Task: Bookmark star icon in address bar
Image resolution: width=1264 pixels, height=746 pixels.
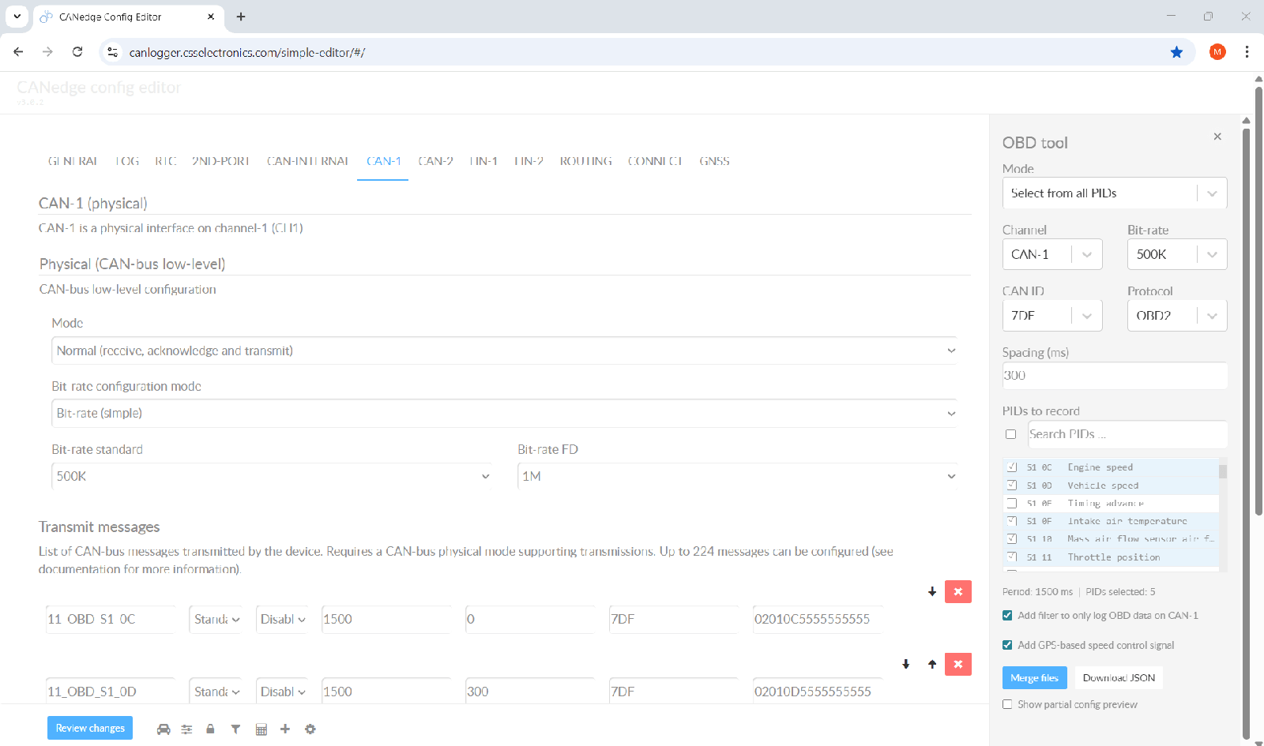Action: click(x=1176, y=52)
